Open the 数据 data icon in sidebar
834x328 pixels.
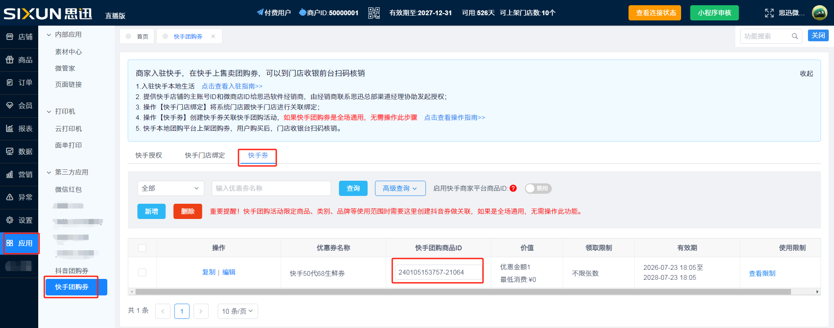coord(10,152)
